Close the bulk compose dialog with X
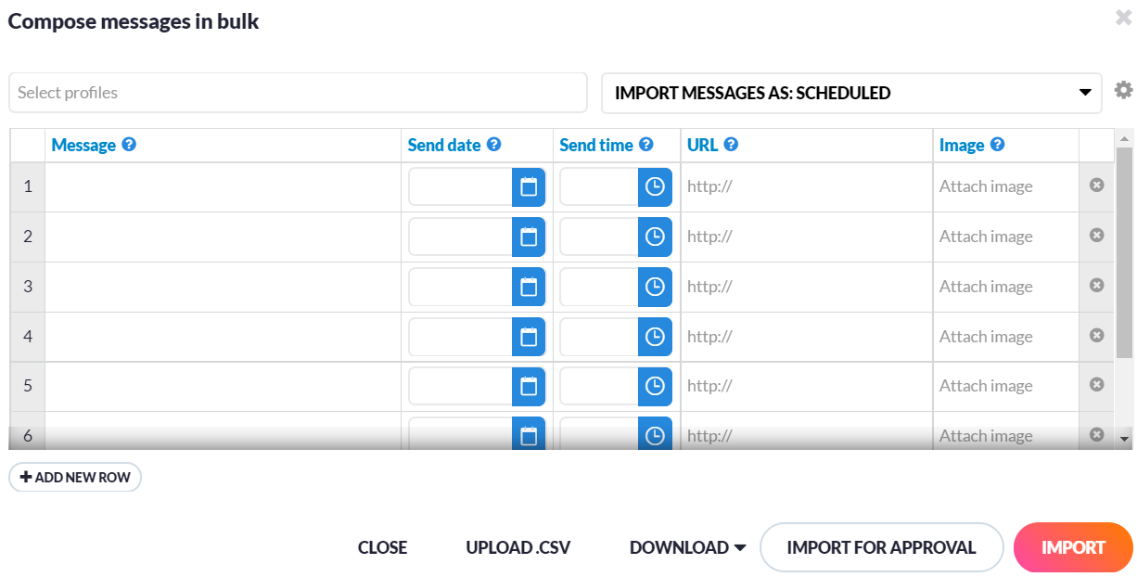 pyautogui.click(x=1123, y=17)
